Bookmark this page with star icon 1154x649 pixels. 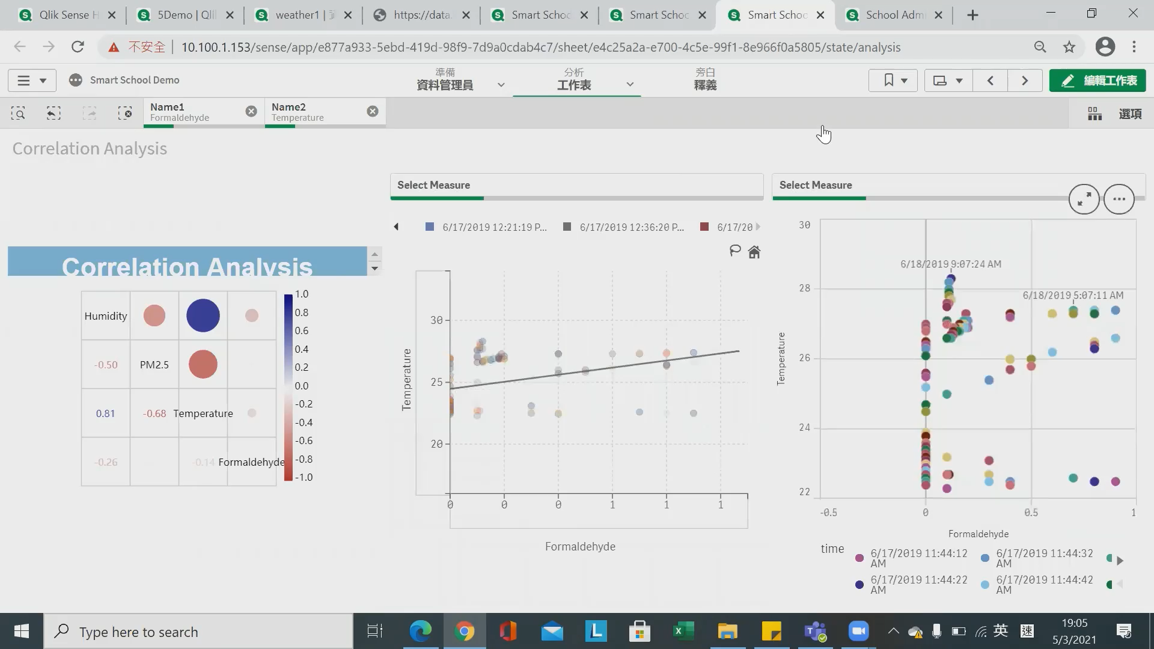point(1069,47)
